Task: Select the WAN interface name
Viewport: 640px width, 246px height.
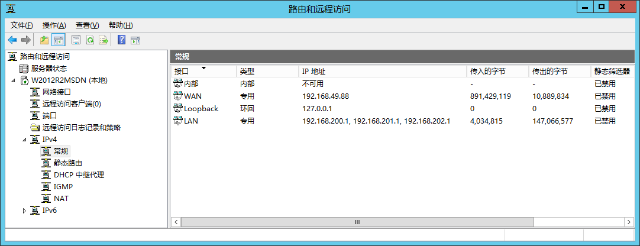Action: tap(193, 96)
